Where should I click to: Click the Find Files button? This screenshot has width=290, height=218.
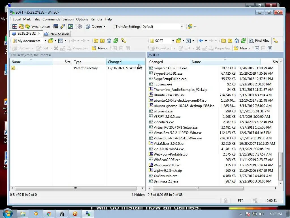click(259, 41)
